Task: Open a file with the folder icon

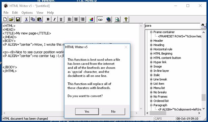Action: (x=11, y=19)
